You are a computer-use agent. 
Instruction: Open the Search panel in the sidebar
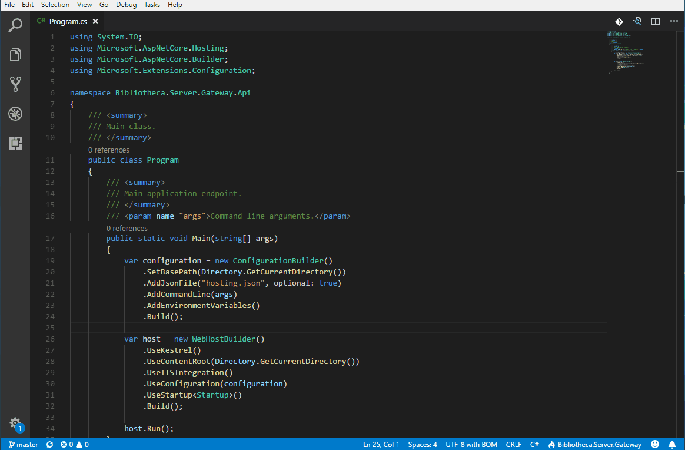15,25
